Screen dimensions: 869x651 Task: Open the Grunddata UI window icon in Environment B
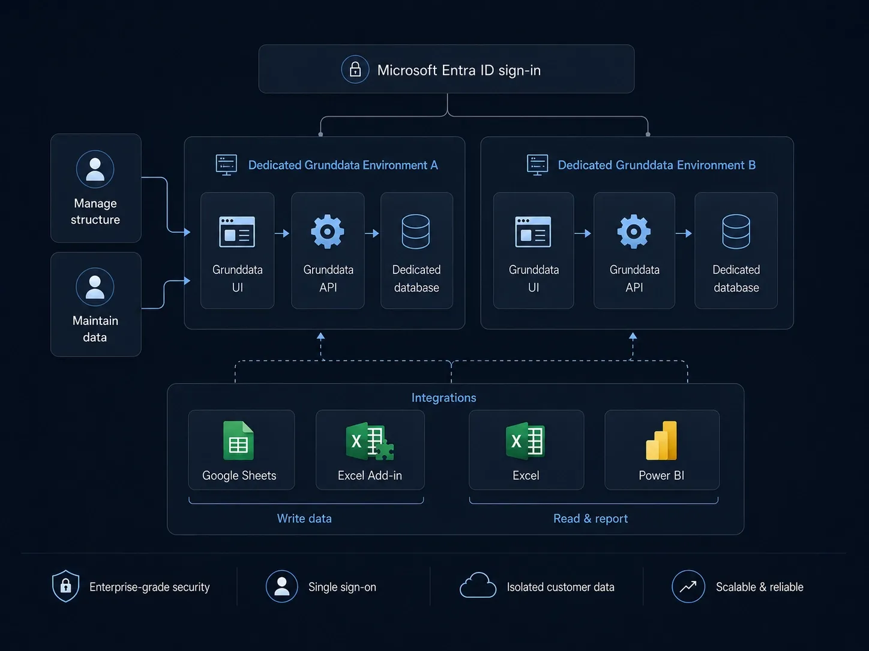pyautogui.click(x=533, y=232)
